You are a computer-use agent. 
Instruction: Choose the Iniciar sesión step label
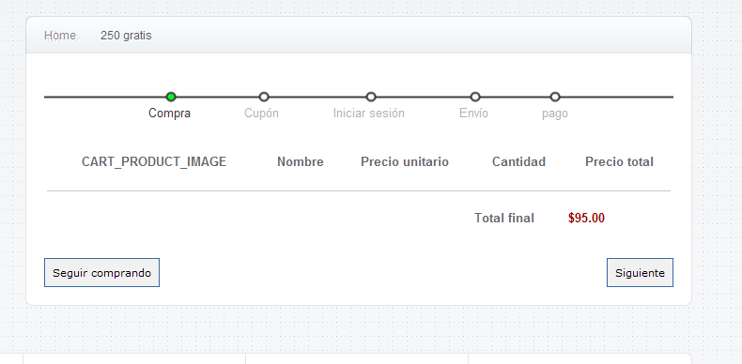click(368, 114)
